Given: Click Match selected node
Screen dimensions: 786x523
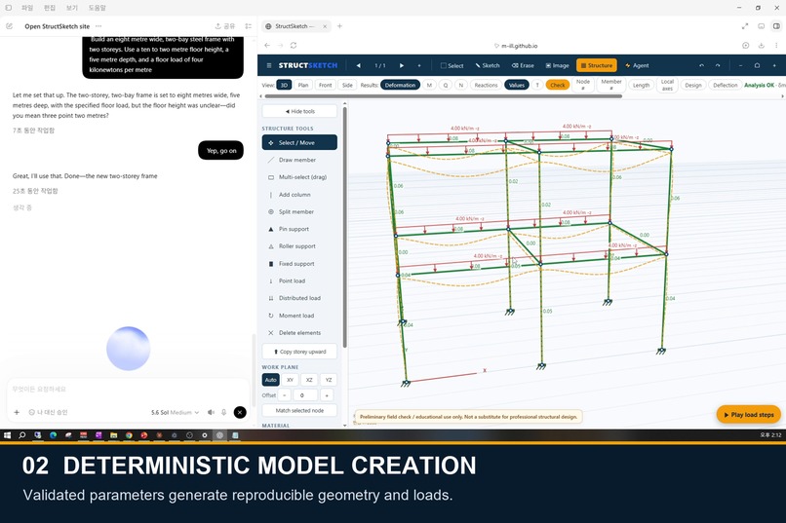Looking at the screenshot, I should coord(299,410).
